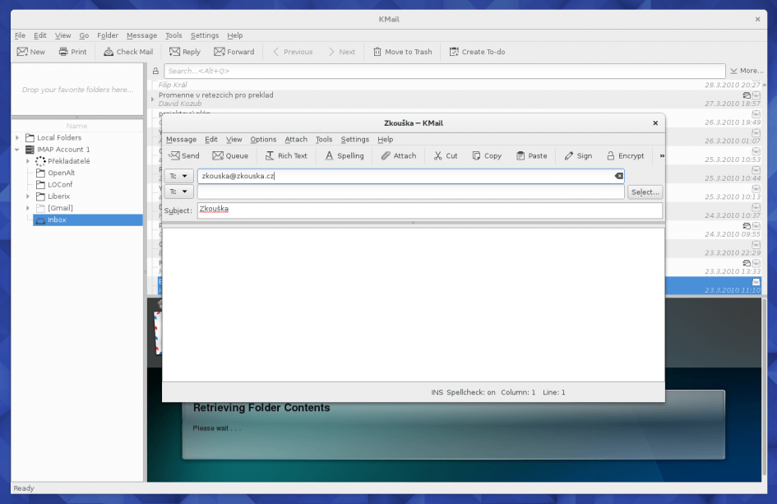Screen dimensions: 777x504
Task: Click the Subject field containing Zkouška
Action: tap(430, 210)
